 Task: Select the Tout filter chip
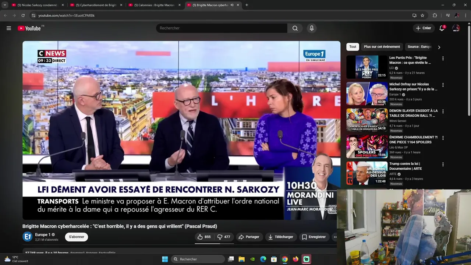pyautogui.click(x=353, y=47)
